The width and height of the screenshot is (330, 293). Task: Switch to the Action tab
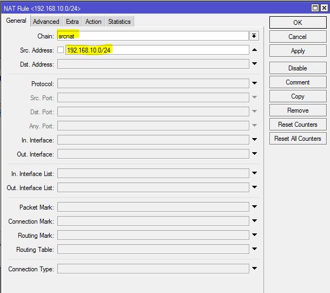94,22
